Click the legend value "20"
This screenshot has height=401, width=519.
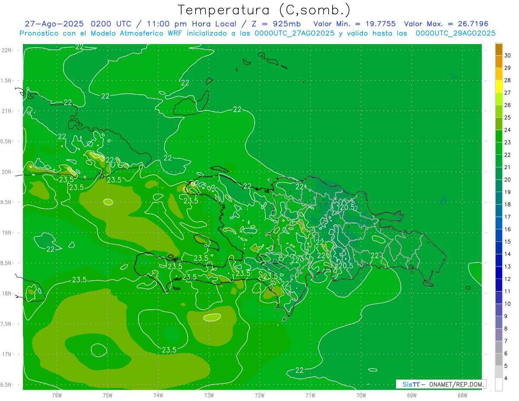[508, 180]
